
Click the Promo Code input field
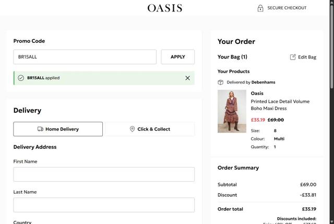(85, 57)
